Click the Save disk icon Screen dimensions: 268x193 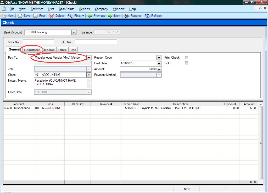(x=20, y=16)
